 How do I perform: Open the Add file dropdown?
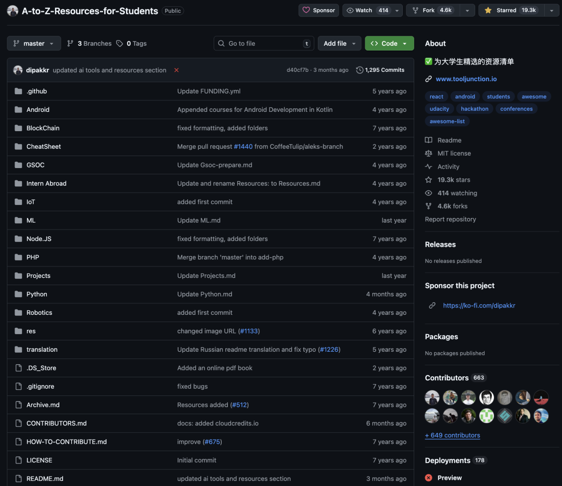(x=339, y=43)
